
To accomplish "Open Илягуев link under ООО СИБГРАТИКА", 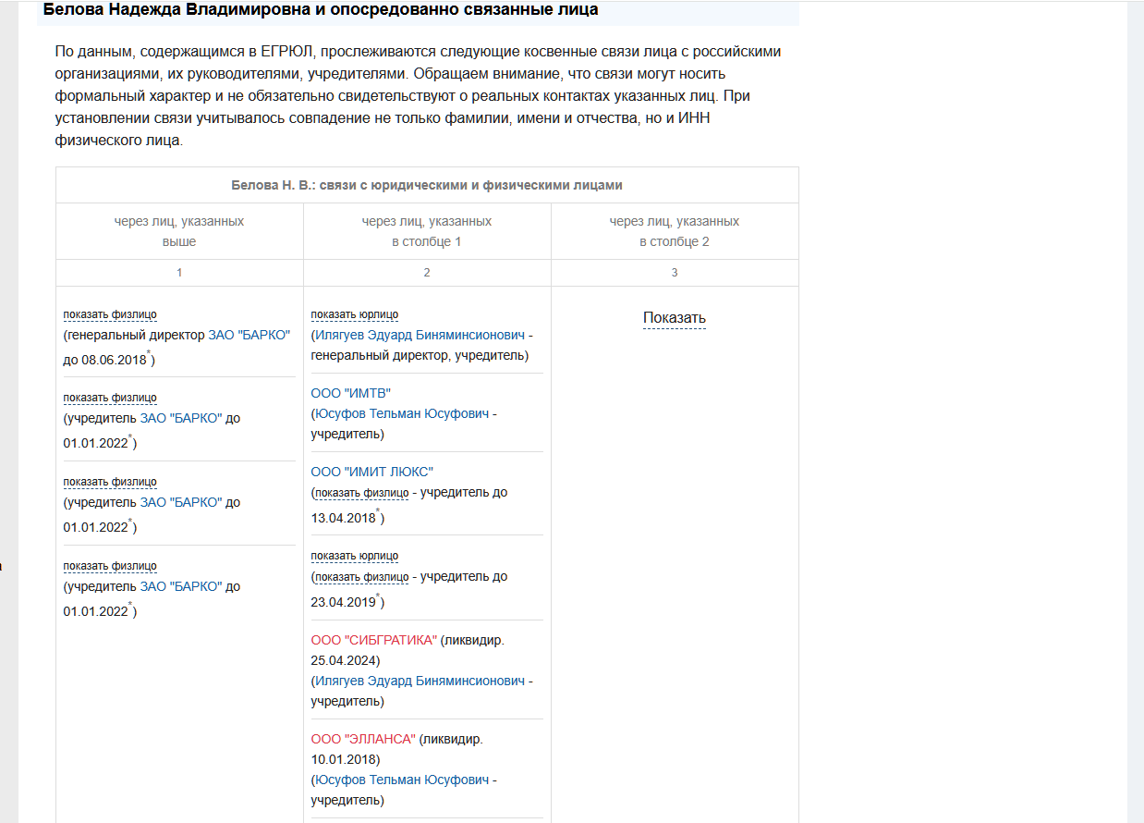I will coord(420,681).
